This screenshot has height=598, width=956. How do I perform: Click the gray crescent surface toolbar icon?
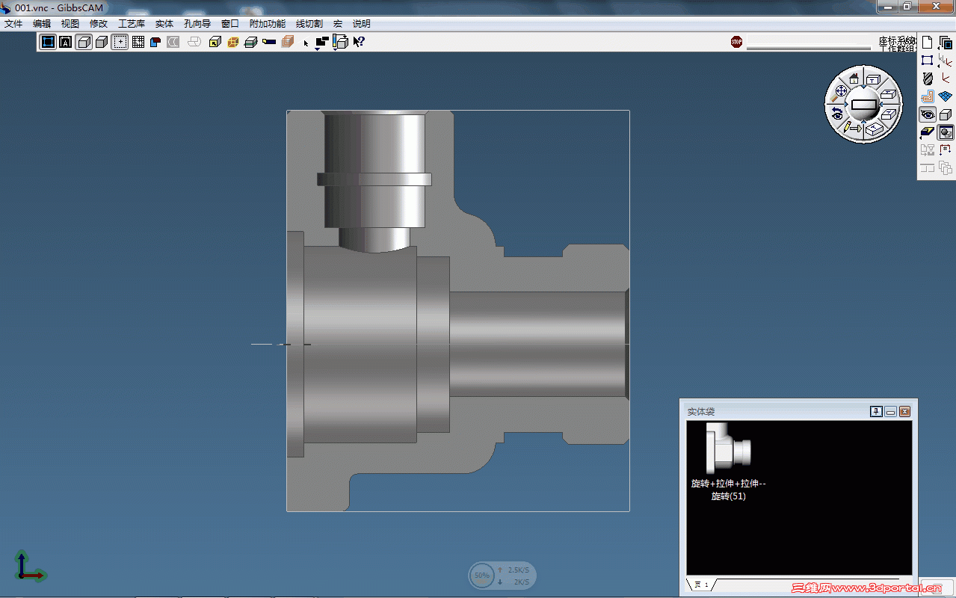(x=173, y=42)
